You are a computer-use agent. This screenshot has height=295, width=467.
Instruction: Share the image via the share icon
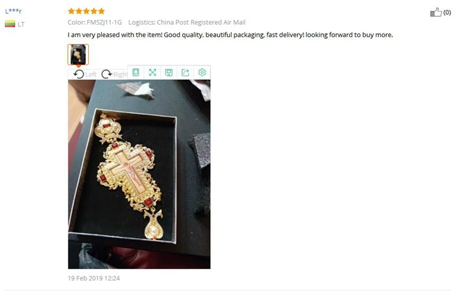tap(185, 72)
